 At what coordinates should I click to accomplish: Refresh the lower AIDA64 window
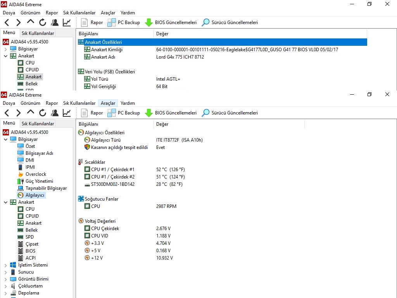(43, 113)
